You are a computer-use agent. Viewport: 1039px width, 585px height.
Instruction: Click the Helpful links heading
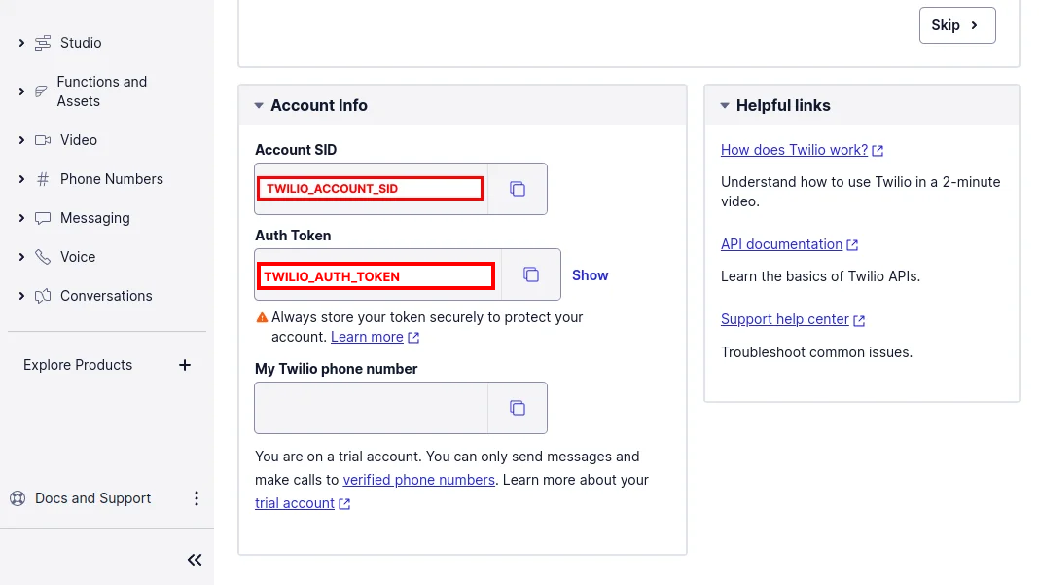tap(783, 105)
